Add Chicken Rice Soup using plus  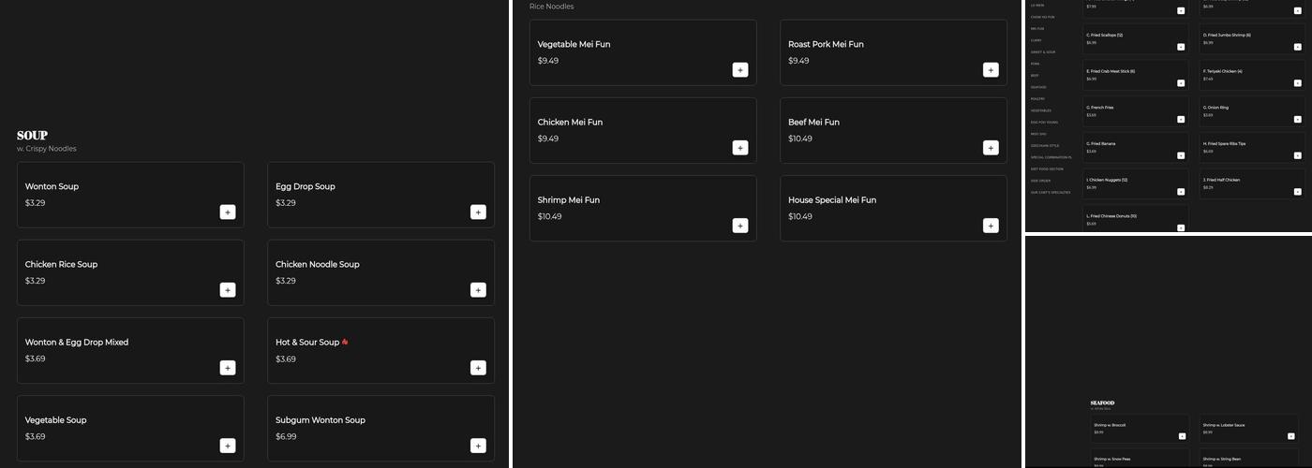(228, 290)
